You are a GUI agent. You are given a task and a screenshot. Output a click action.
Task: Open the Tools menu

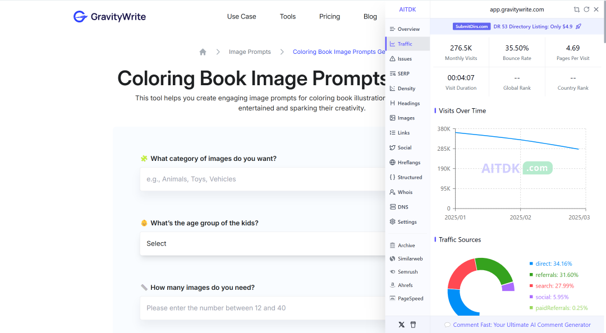pos(287,17)
